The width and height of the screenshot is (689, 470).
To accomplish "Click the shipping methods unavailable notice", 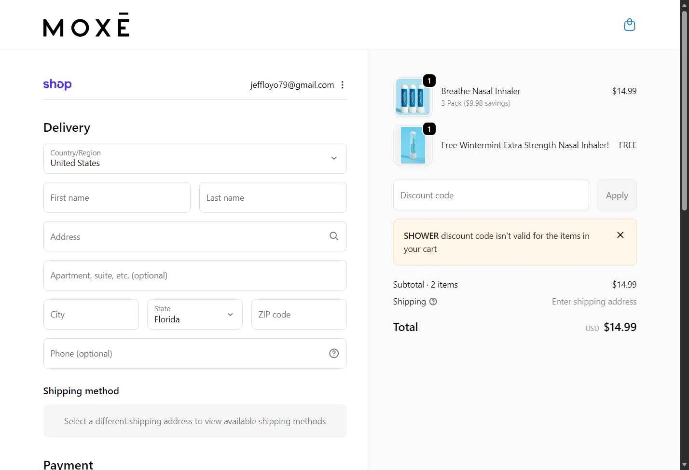I will point(195,421).
